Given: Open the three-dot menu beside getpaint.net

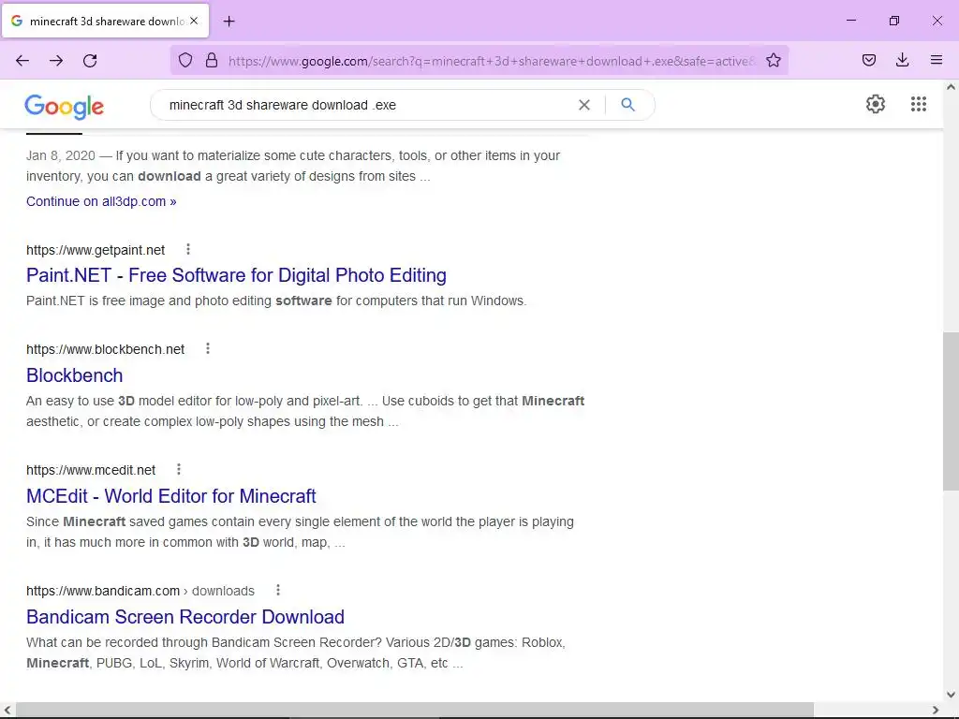Looking at the screenshot, I should [188, 249].
